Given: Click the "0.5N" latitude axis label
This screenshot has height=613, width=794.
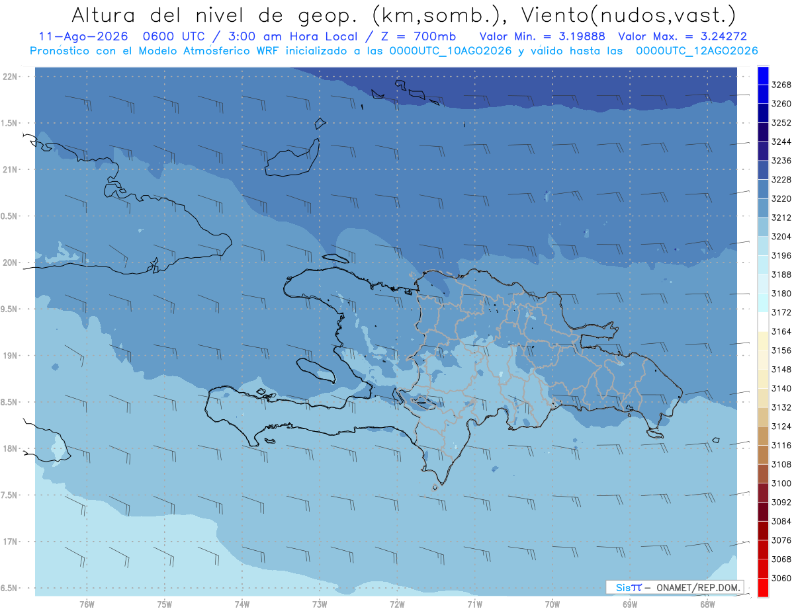Looking at the screenshot, I should pos(10,216).
